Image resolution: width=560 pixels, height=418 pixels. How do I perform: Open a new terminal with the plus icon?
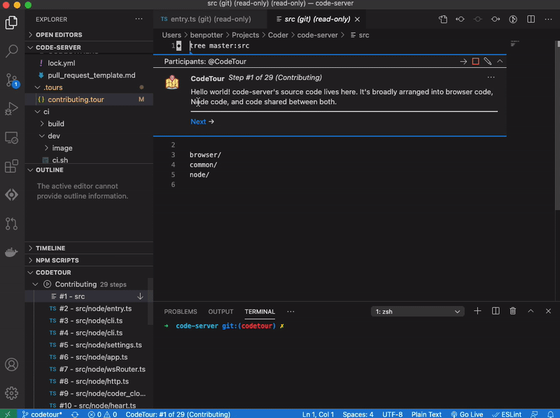(478, 311)
